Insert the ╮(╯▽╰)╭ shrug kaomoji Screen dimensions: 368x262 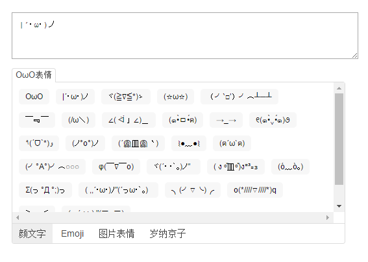pos(193,190)
